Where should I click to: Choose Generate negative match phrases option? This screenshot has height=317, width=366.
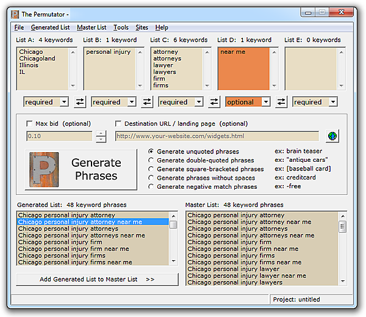point(151,187)
